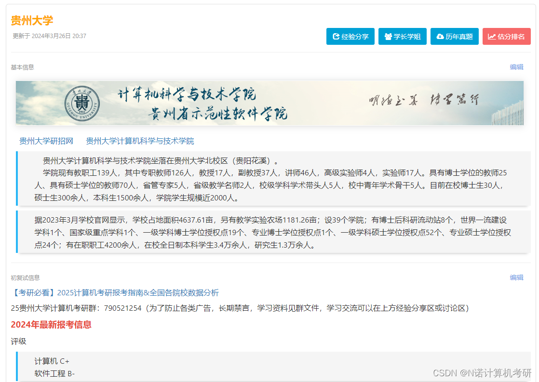Image resolution: width=539 pixels, height=382 pixels.
Task: Click the paragraph starting 据2023年3月学校官网显示
Action: [272, 233]
